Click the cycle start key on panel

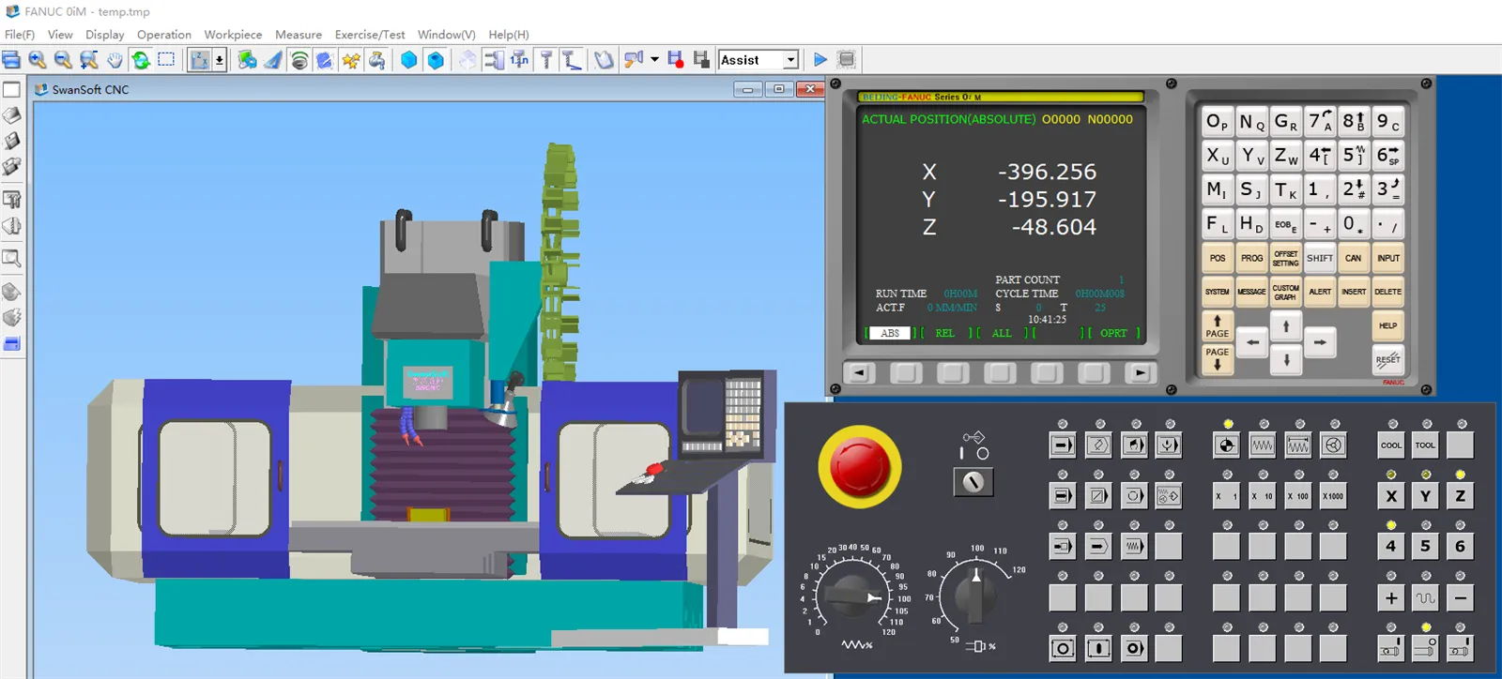point(1098,648)
